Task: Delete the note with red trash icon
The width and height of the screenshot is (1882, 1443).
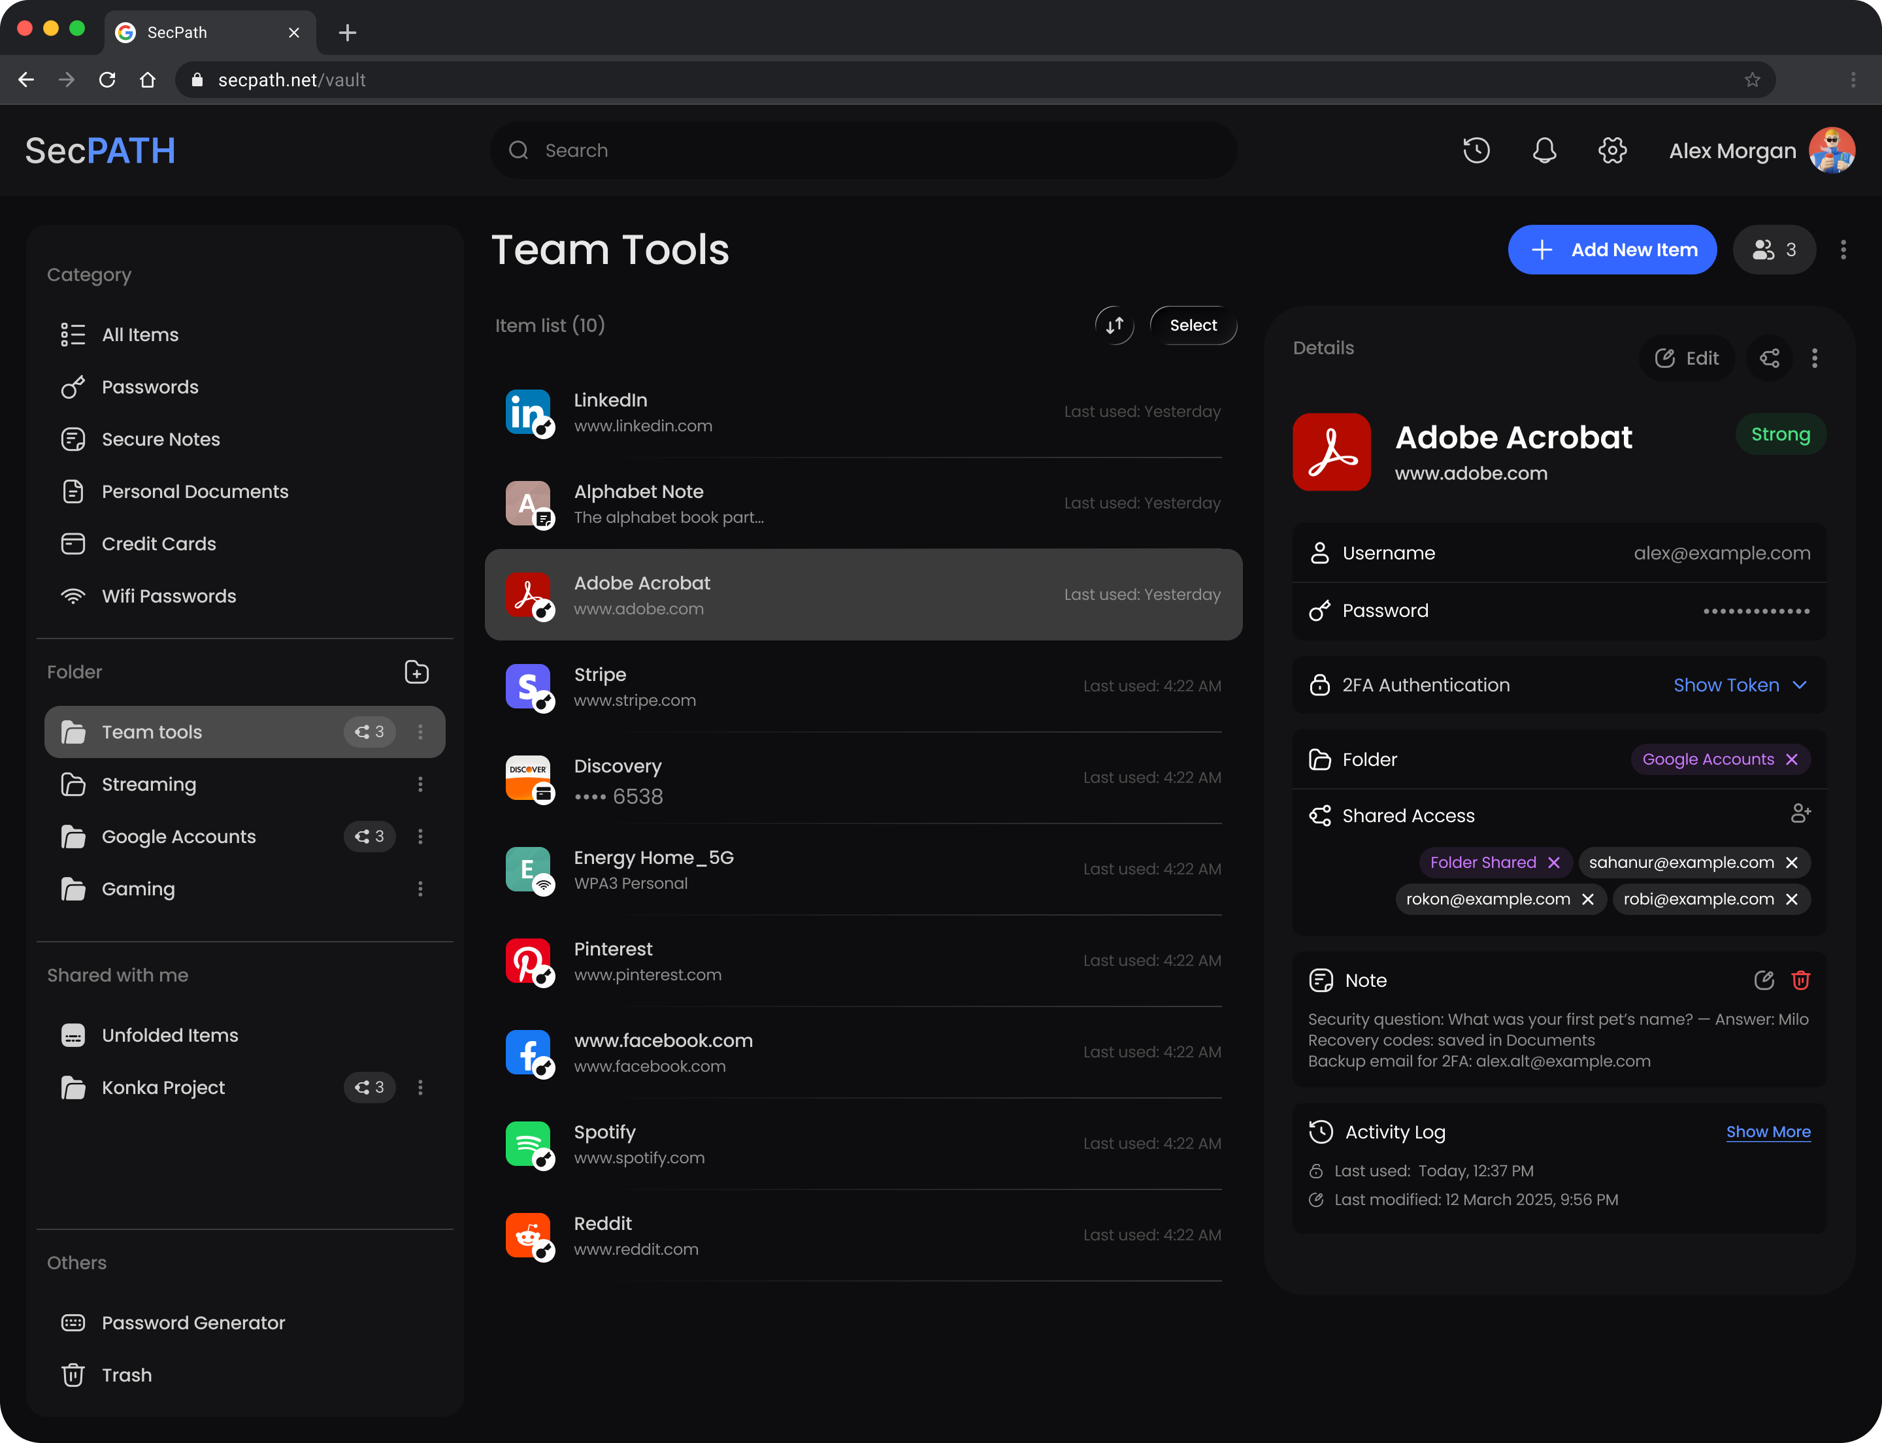Action: [x=1800, y=980]
